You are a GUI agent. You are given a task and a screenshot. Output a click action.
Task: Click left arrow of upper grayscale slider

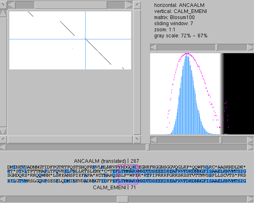[153, 48]
